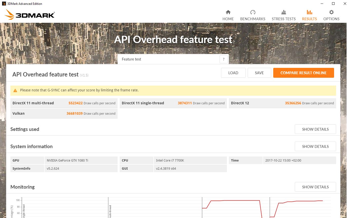The height and width of the screenshot is (218, 347).
Task: Click the G-SYNC warning triangle icon
Action: pos(15,90)
